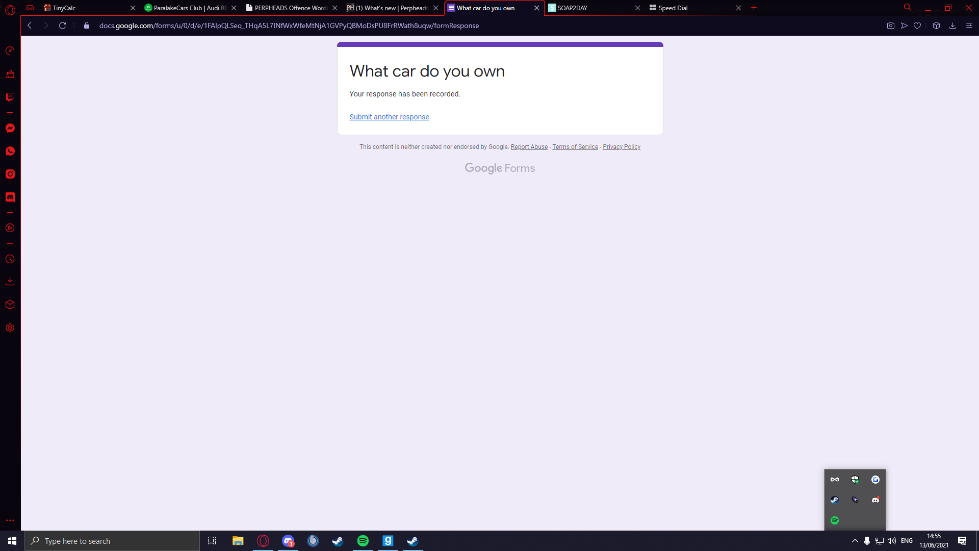Viewport: 979px width, 551px height.
Task: Open Instagram sidebar panel
Action: [10, 174]
